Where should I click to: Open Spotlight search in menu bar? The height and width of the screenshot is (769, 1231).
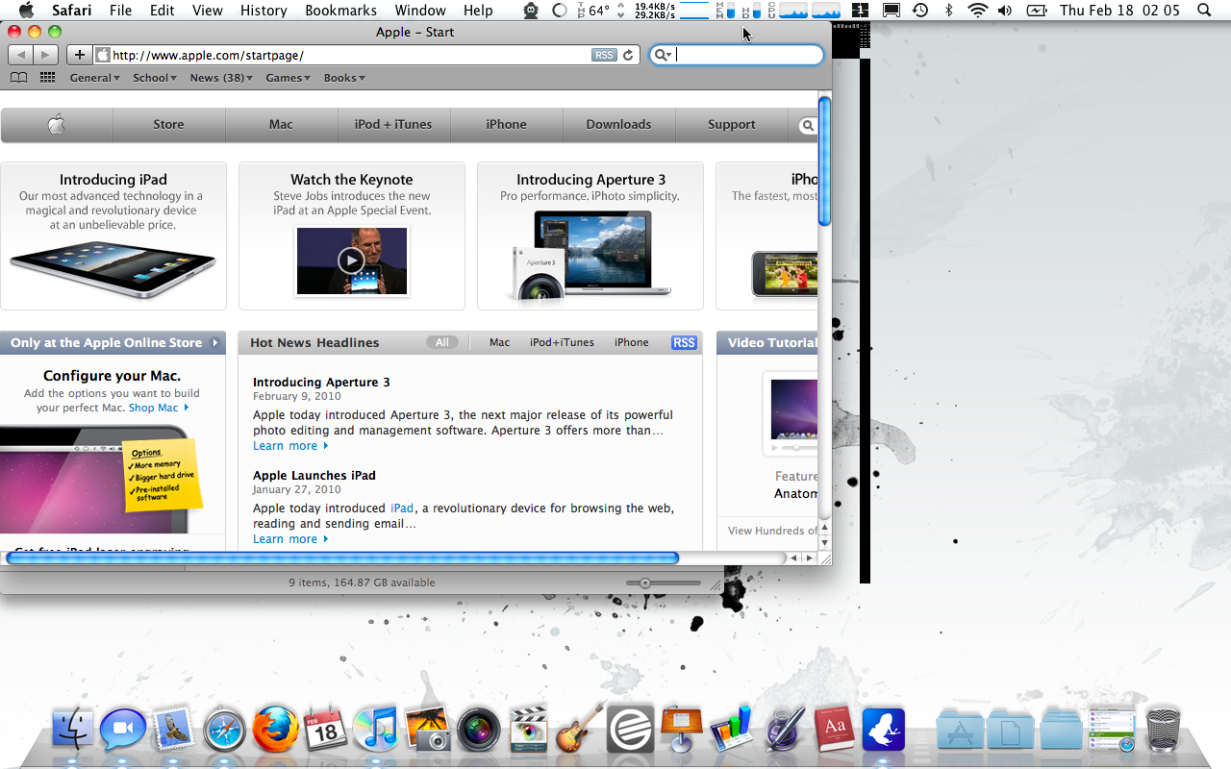(1204, 11)
